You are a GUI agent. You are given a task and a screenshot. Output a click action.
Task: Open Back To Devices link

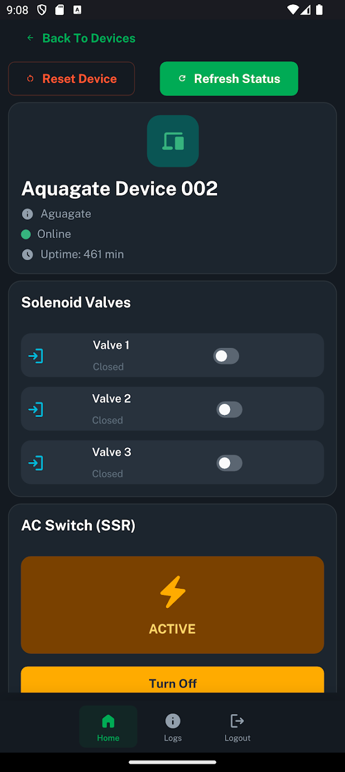click(89, 38)
